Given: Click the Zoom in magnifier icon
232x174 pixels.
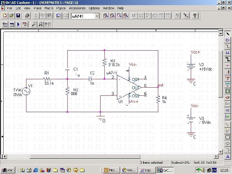Looking at the screenshot, I should [105, 15].
